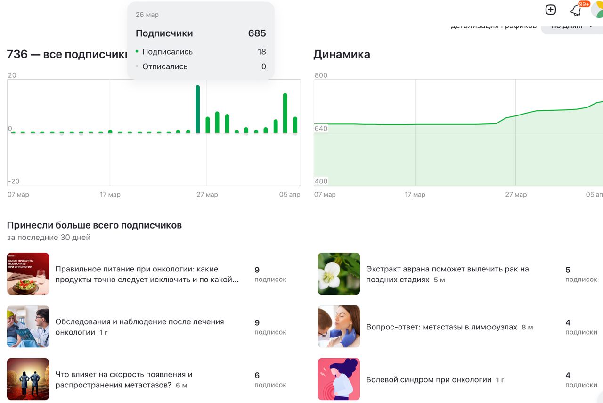
Task: Expand the 'по дням' chart detail dropdown
Action: [572, 26]
